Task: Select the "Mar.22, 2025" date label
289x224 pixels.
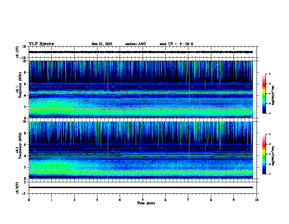Action: tap(102, 44)
